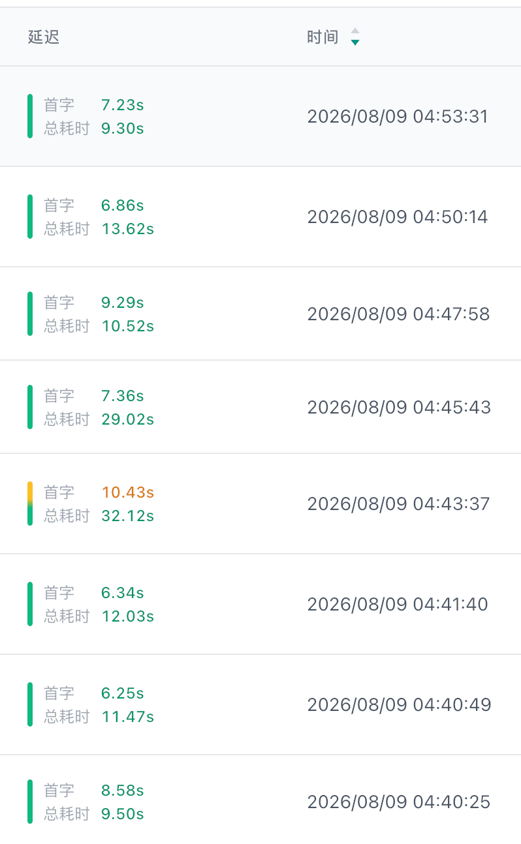Open the row timestamped 2026/08/09 04:40:49
Viewport: 521px width, 844px height.
(x=260, y=704)
